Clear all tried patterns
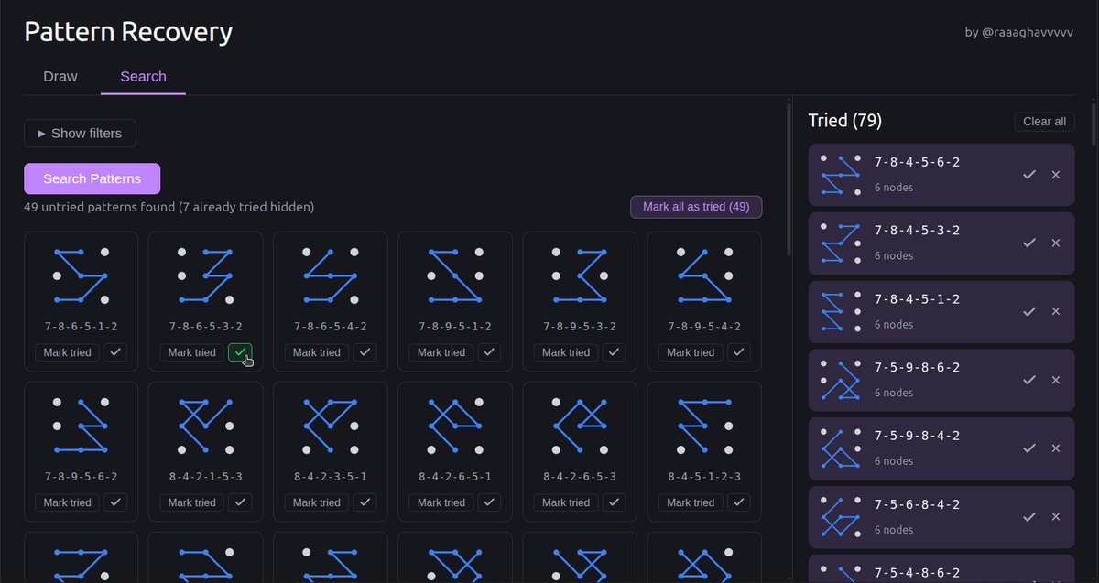 tap(1044, 122)
